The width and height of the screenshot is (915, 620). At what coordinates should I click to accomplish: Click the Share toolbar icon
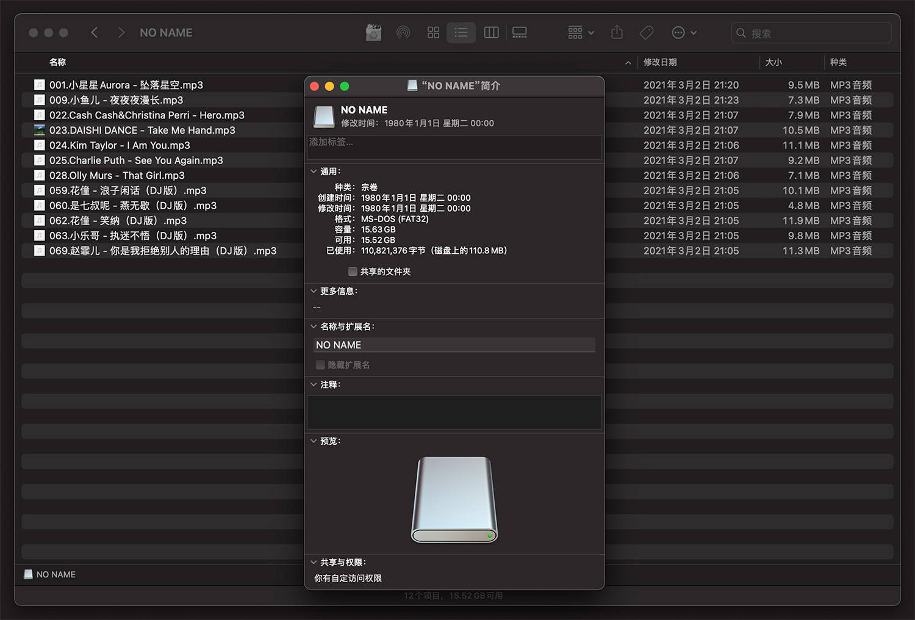point(617,33)
